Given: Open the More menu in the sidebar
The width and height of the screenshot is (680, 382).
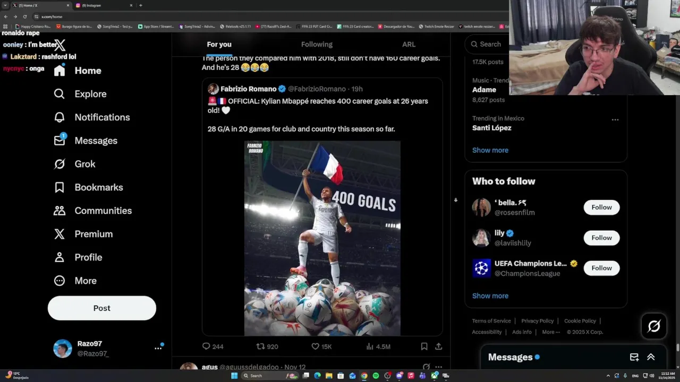Looking at the screenshot, I should [x=75, y=281].
